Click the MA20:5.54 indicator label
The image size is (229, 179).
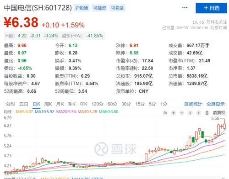[x=66, y=112]
